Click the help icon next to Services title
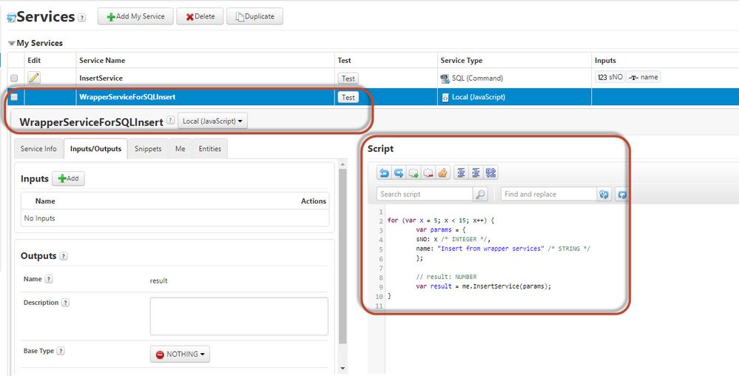This screenshot has height=376, width=739. point(82,18)
